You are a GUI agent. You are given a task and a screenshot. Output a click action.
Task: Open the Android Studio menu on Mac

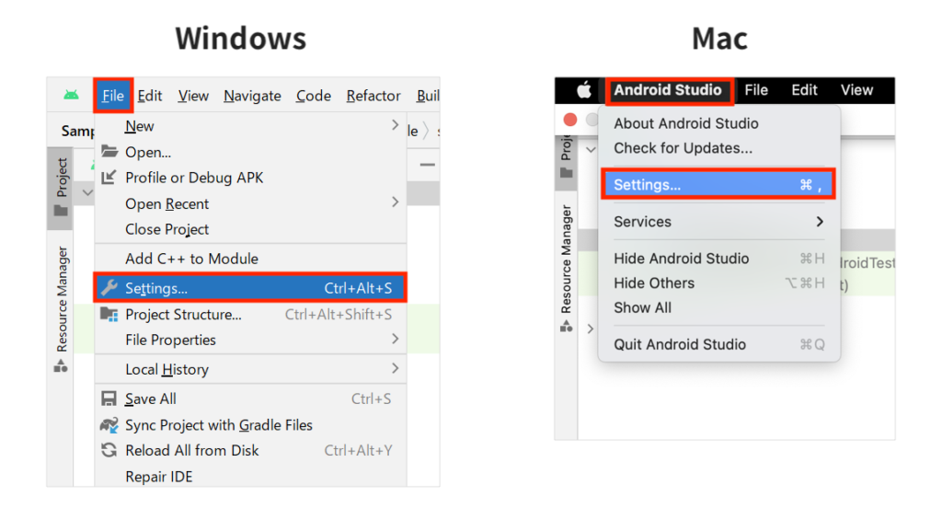click(x=668, y=90)
